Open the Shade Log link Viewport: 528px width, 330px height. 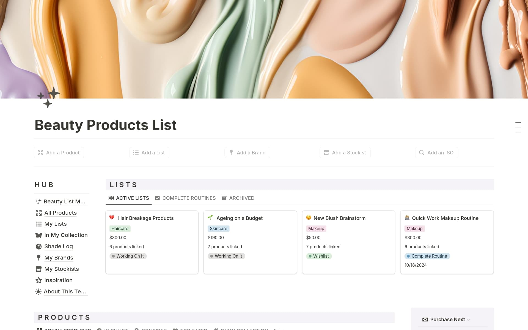pyautogui.click(x=59, y=247)
